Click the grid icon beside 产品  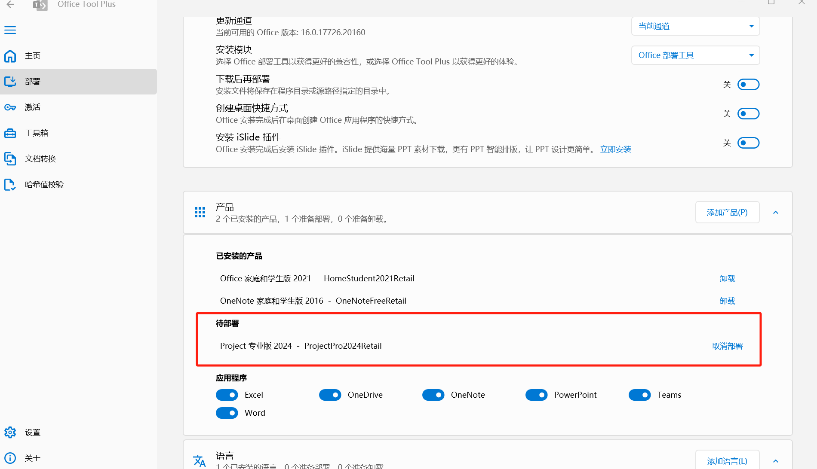[200, 212]
